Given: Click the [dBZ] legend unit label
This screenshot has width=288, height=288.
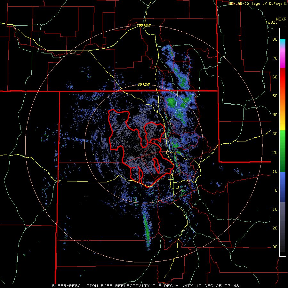Looking at the screenshot, I should pyautogui.click(x=272, y=22).
